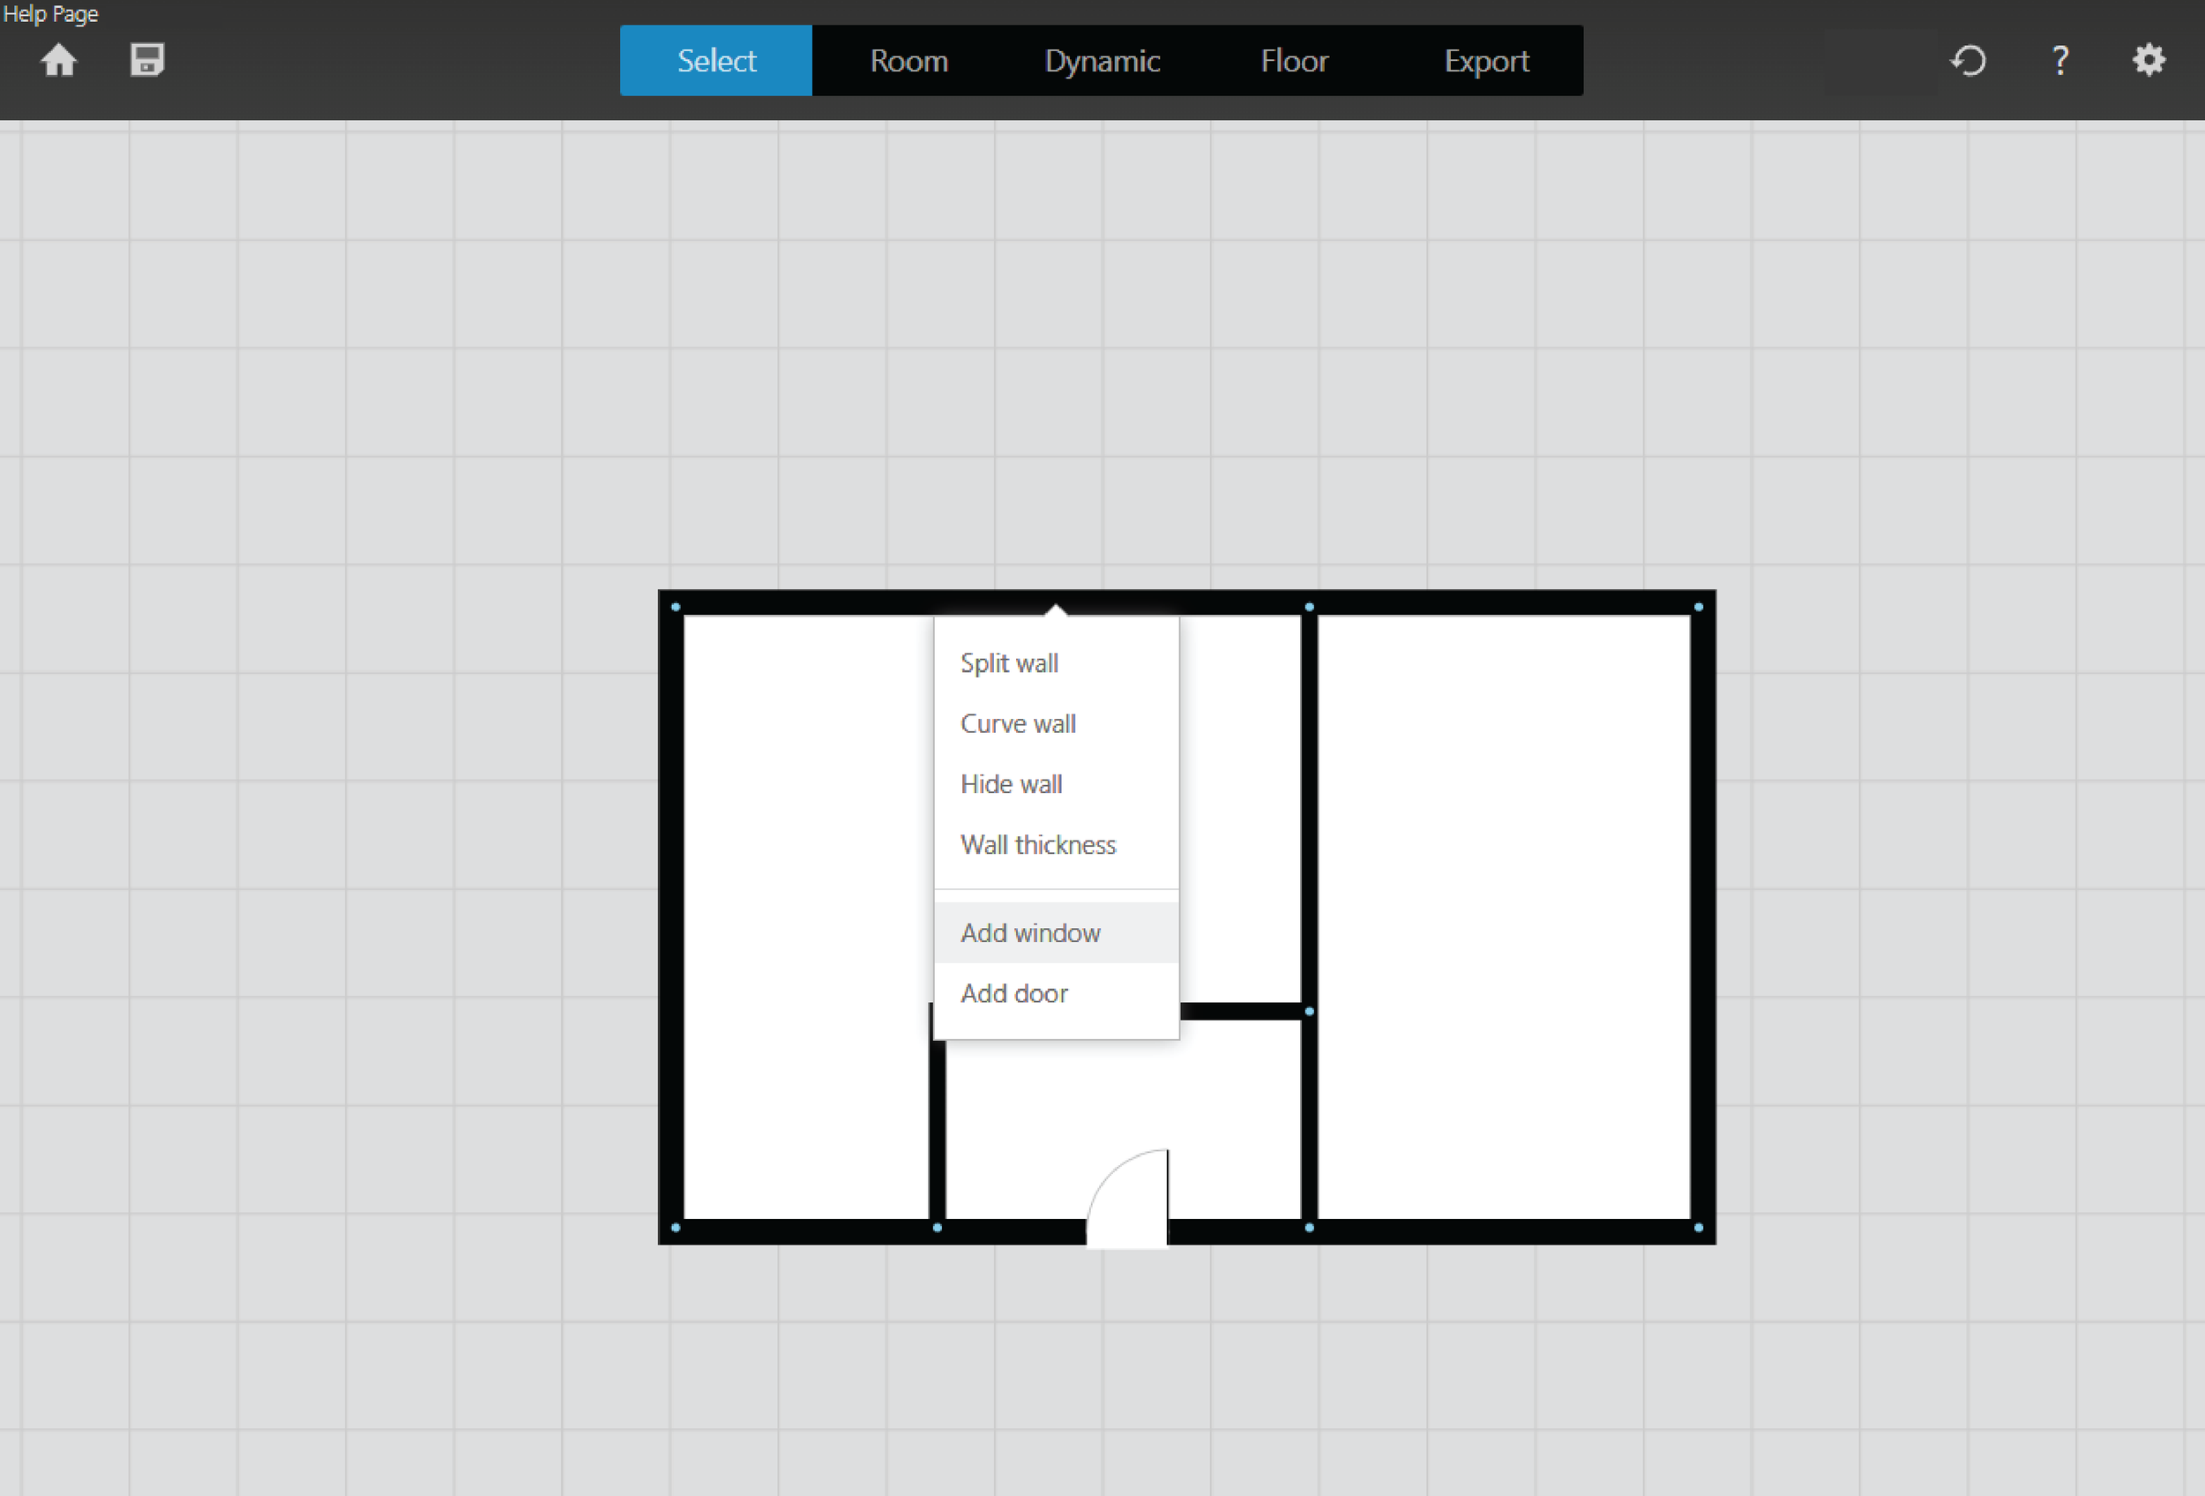Image resolution: width=2205 pixels, height=1496 pixels.
Task: Click Add door in the menu
Action: tap(1014, 994)
